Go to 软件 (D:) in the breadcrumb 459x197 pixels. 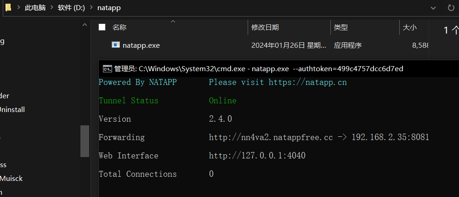[71, 8]
